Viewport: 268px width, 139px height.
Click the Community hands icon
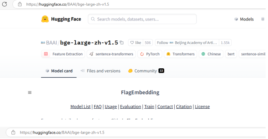point(130,71)
